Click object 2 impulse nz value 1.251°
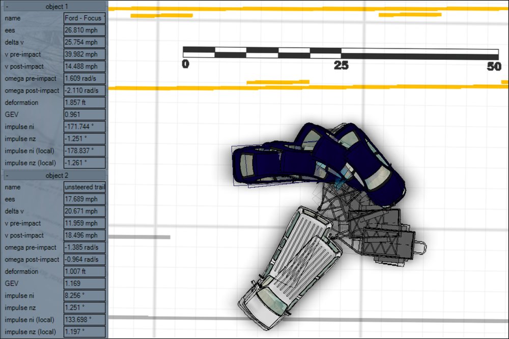Image resolution: width=509 pixels, height=339 pixels. click(x=84, y=307)
